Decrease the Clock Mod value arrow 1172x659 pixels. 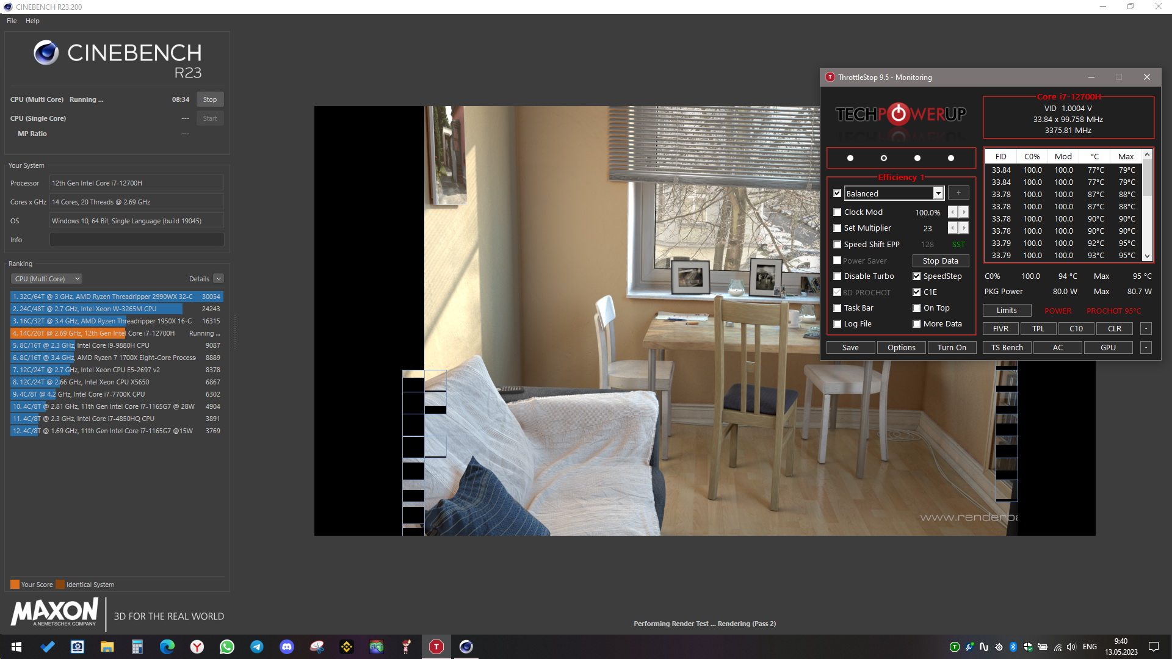click(953, 212)
